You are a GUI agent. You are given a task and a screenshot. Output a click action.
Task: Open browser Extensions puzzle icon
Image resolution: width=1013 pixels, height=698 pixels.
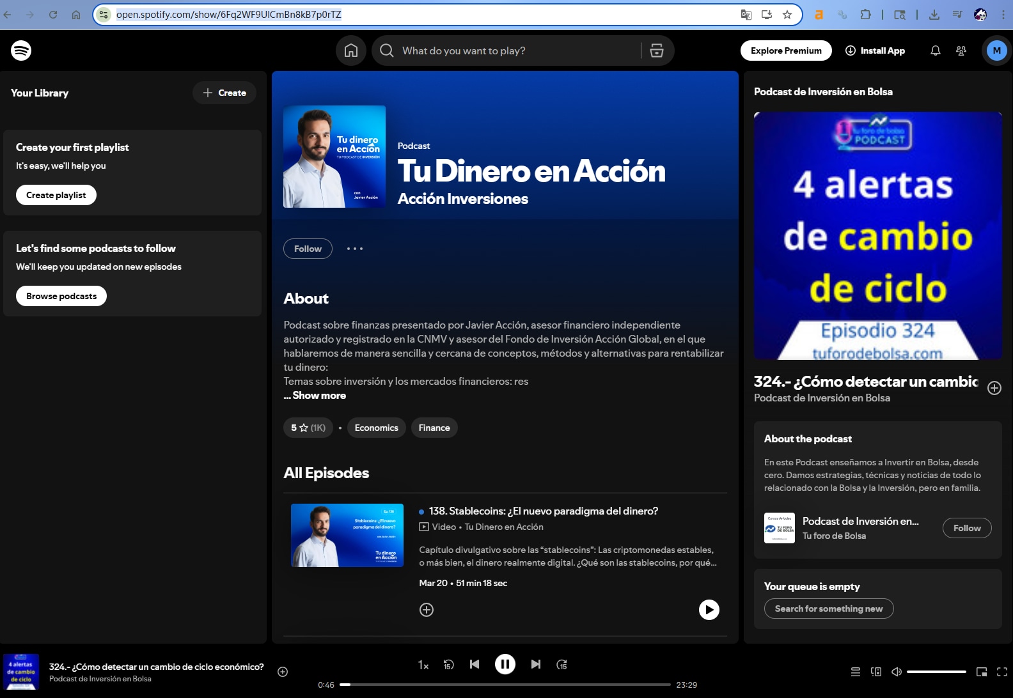coord(866,15)
